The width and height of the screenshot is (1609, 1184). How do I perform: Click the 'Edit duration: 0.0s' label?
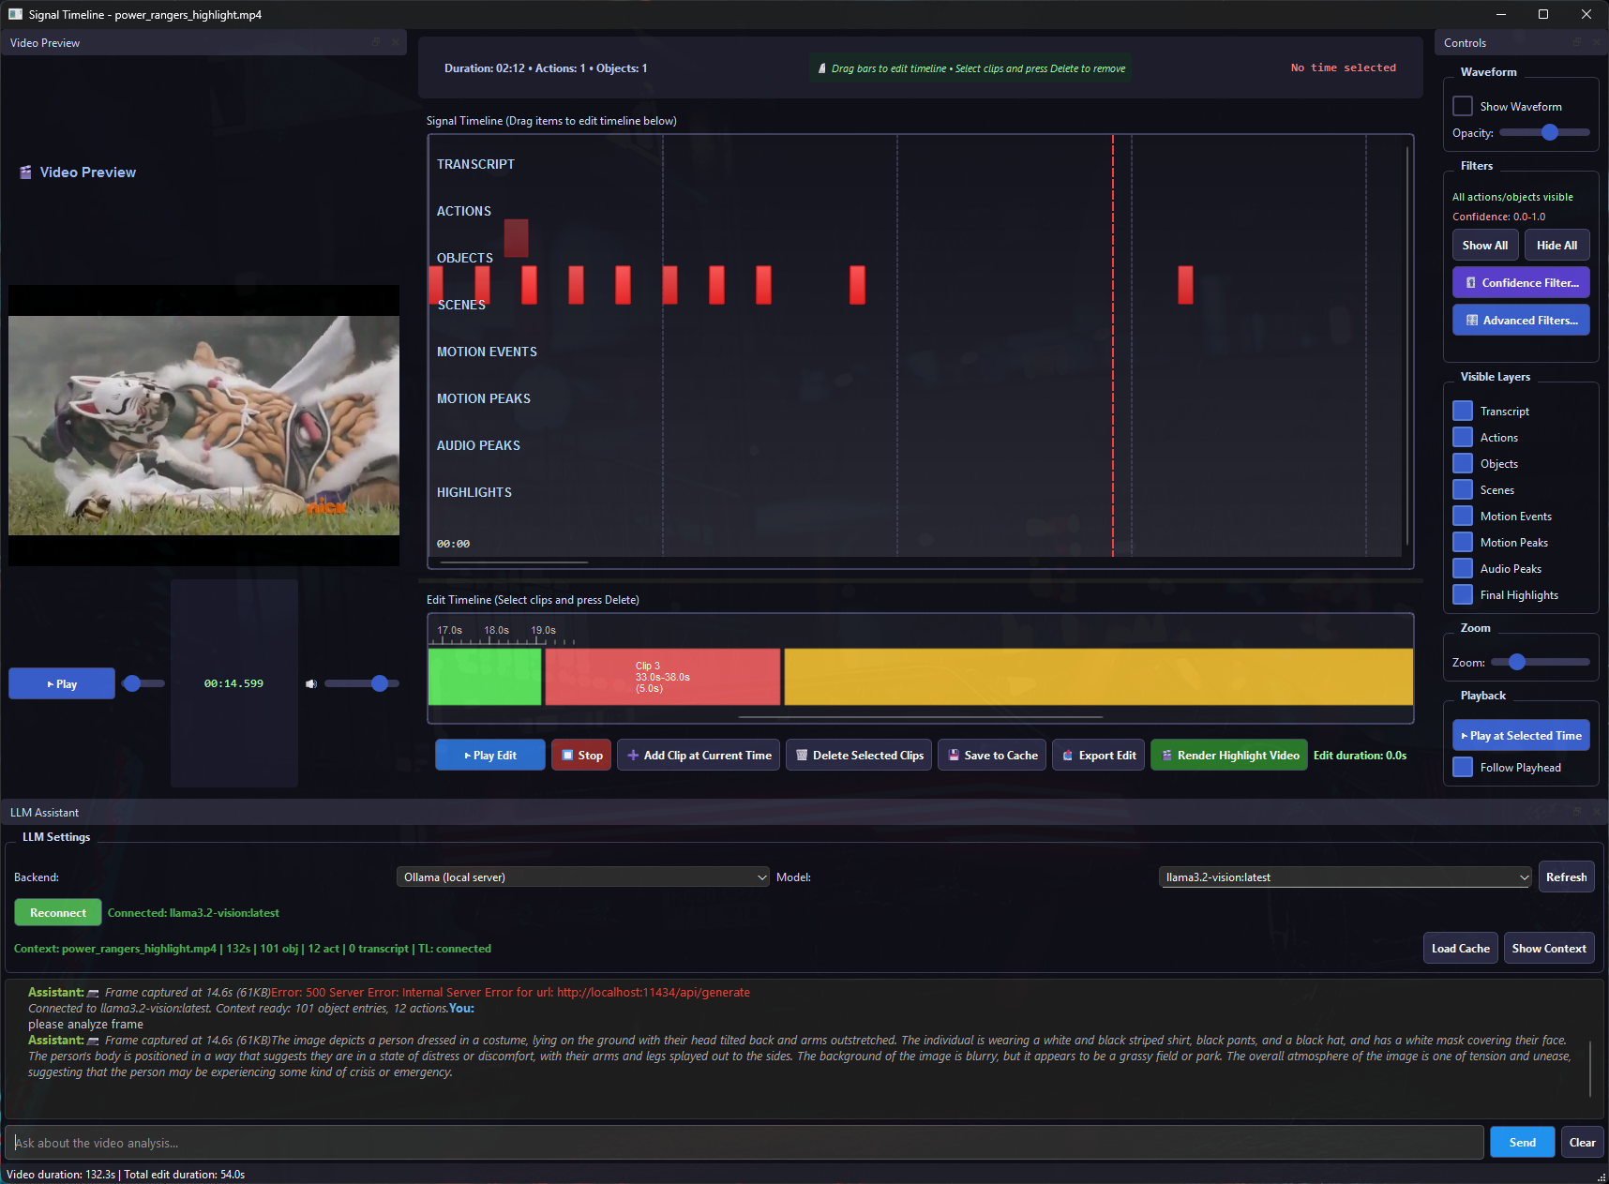tap(1360, 755)
